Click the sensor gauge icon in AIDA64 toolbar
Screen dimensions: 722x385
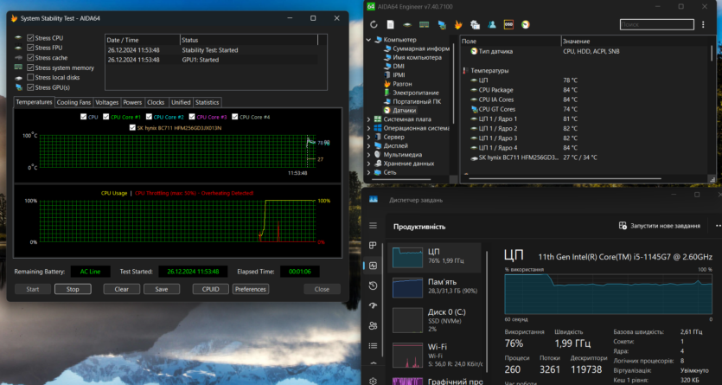click(x=526, y=24)
